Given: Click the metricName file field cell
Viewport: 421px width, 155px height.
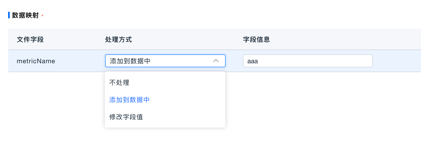Looking at the screenshot, I should pyautogui.click(x=36, y=61).
